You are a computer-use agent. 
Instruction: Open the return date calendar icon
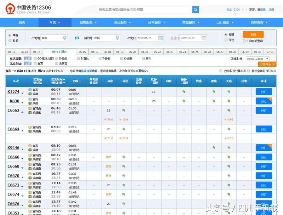pos(203,38)
